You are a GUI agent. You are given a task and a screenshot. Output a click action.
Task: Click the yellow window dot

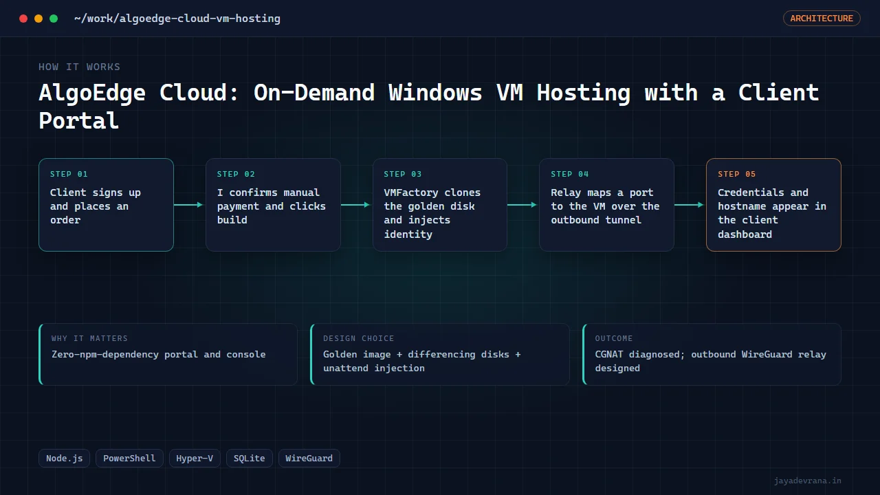(x=38, y=19)
